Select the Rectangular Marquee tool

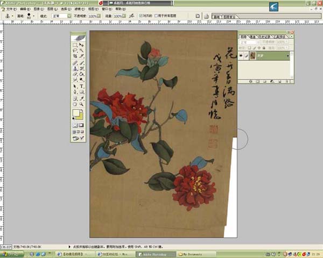(x=75, y=45)
